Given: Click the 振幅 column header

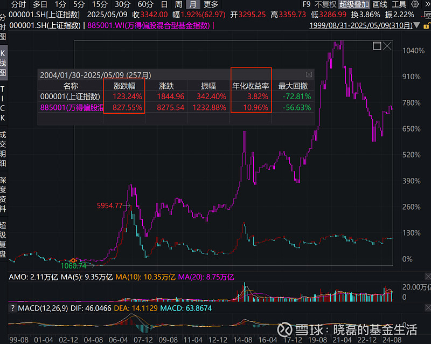Looking at the screenshot, I should [208, 86].
